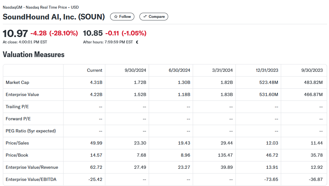Click Enterprise Value 531.60M
The width and height of the screenshot is (329, 186).
(269, 94)
